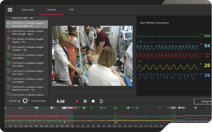Click the stethoscope icon at 8:20
The image size is (212, 132).
coord(9,94)
